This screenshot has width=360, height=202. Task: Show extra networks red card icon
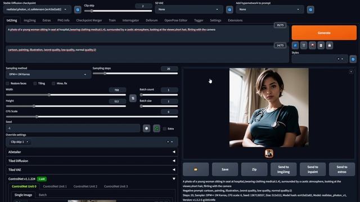[312, 45]
